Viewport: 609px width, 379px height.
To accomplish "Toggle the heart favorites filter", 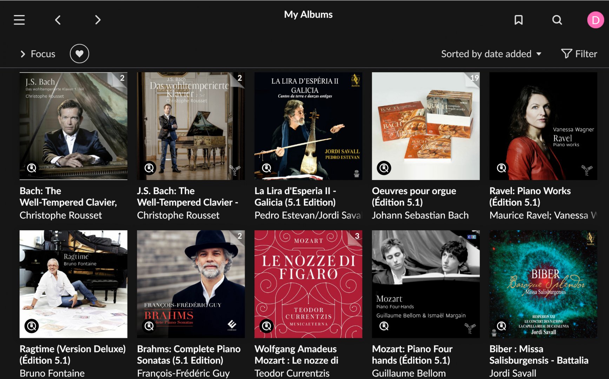I will [x=79, y=54].
